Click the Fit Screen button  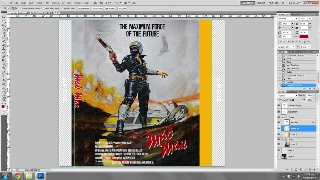click(97, 8)
